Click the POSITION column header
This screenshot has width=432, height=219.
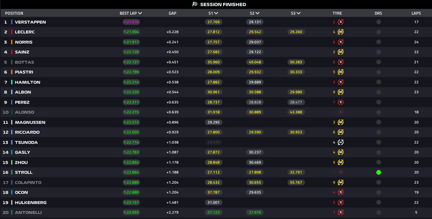(x=14, y=13)
